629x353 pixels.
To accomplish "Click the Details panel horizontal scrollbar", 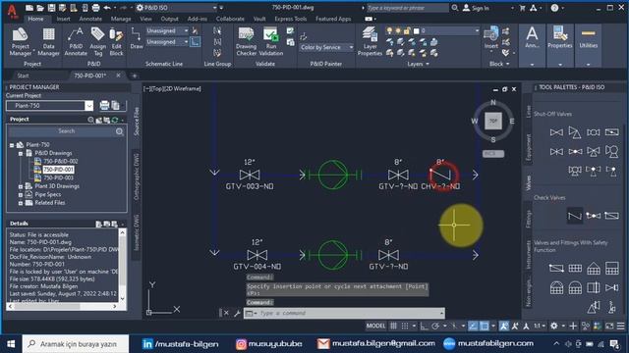I will click(x=63, y=306).
